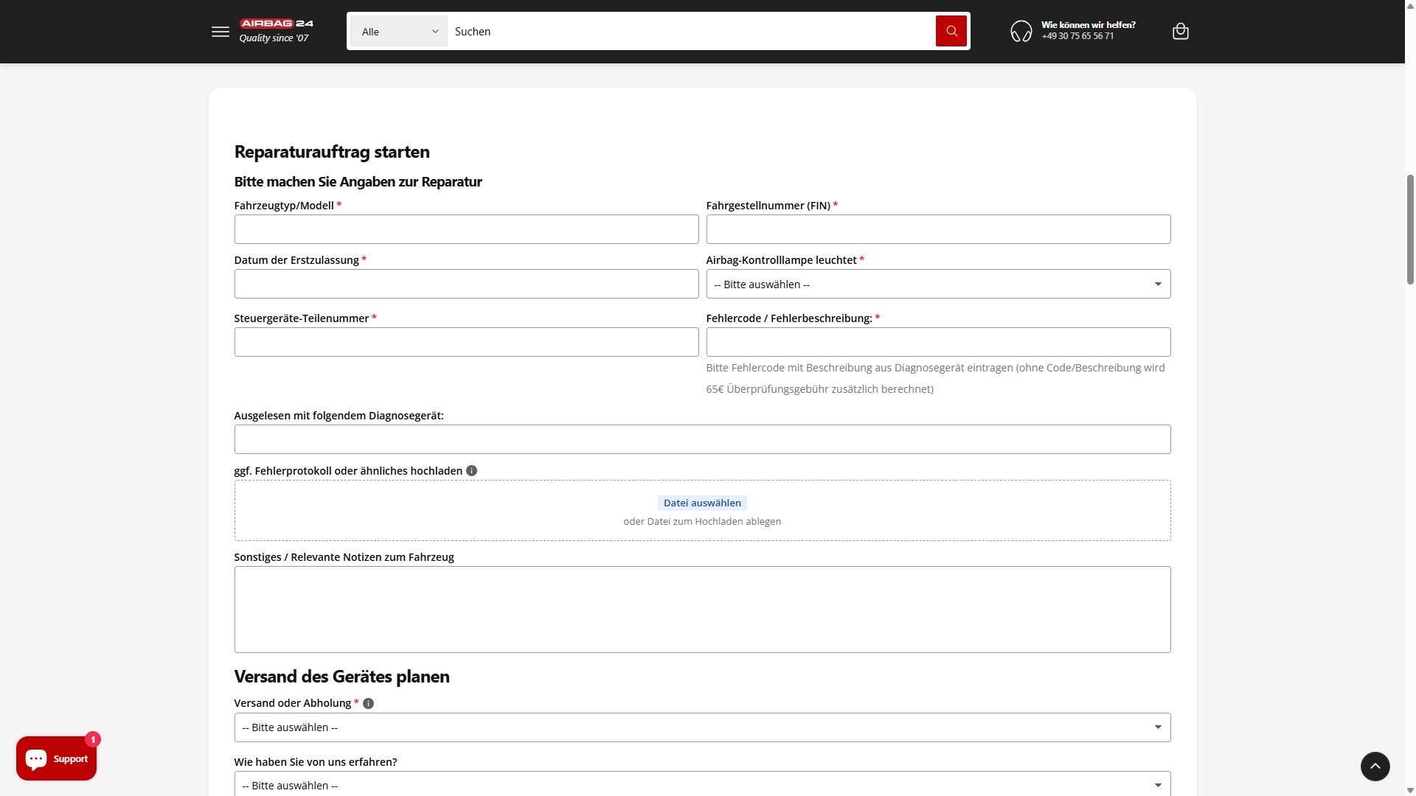The height and width of the screenshot is (796, 1416).
Task: Click the headset support contact icon
Action: pyautogui.click(x=1021, y=32)
